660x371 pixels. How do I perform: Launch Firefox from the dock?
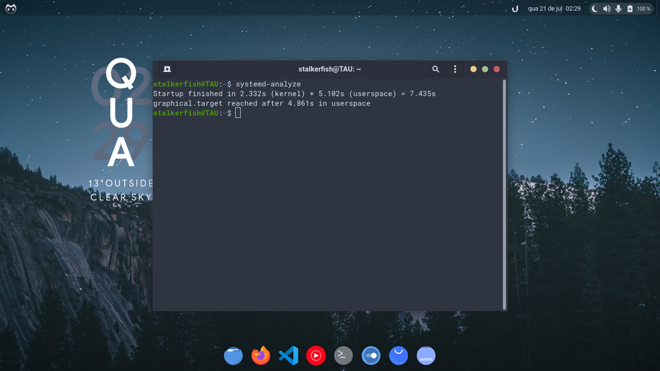pyautogui.click(x=261, y=356)
